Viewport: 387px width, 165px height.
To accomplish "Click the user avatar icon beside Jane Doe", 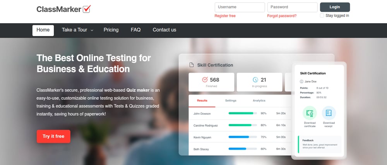I will point(301,81).
